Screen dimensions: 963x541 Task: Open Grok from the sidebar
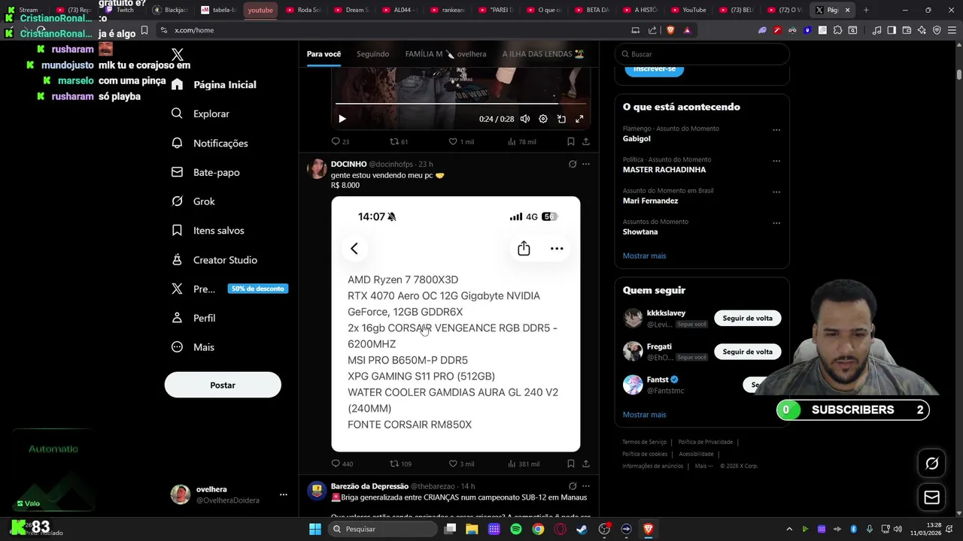tap(193, 201)
